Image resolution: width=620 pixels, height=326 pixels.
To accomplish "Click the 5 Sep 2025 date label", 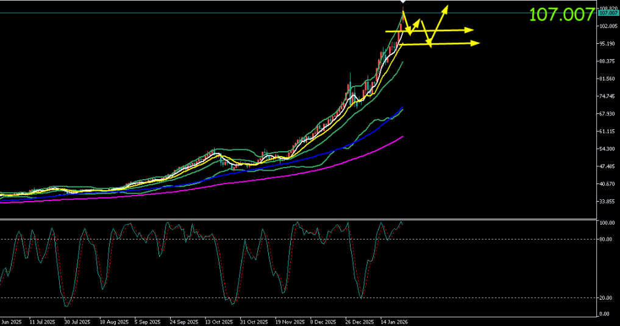I will pos(148,321).
